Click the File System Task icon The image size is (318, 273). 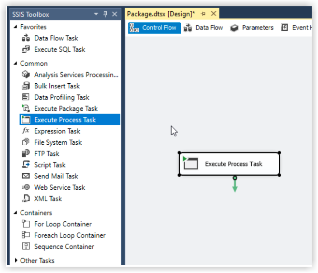(x=26, y=142)
